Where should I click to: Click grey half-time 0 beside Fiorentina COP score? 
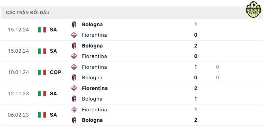[x=217, y=67]
